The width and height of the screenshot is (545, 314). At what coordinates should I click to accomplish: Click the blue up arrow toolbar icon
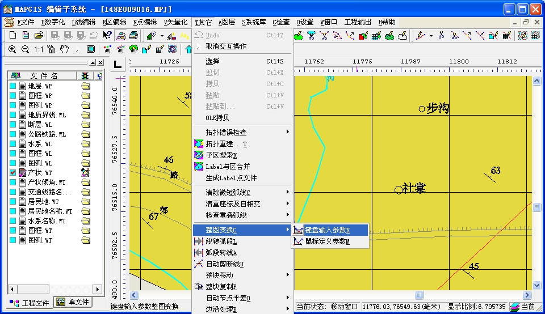click(x=188, y=49)
